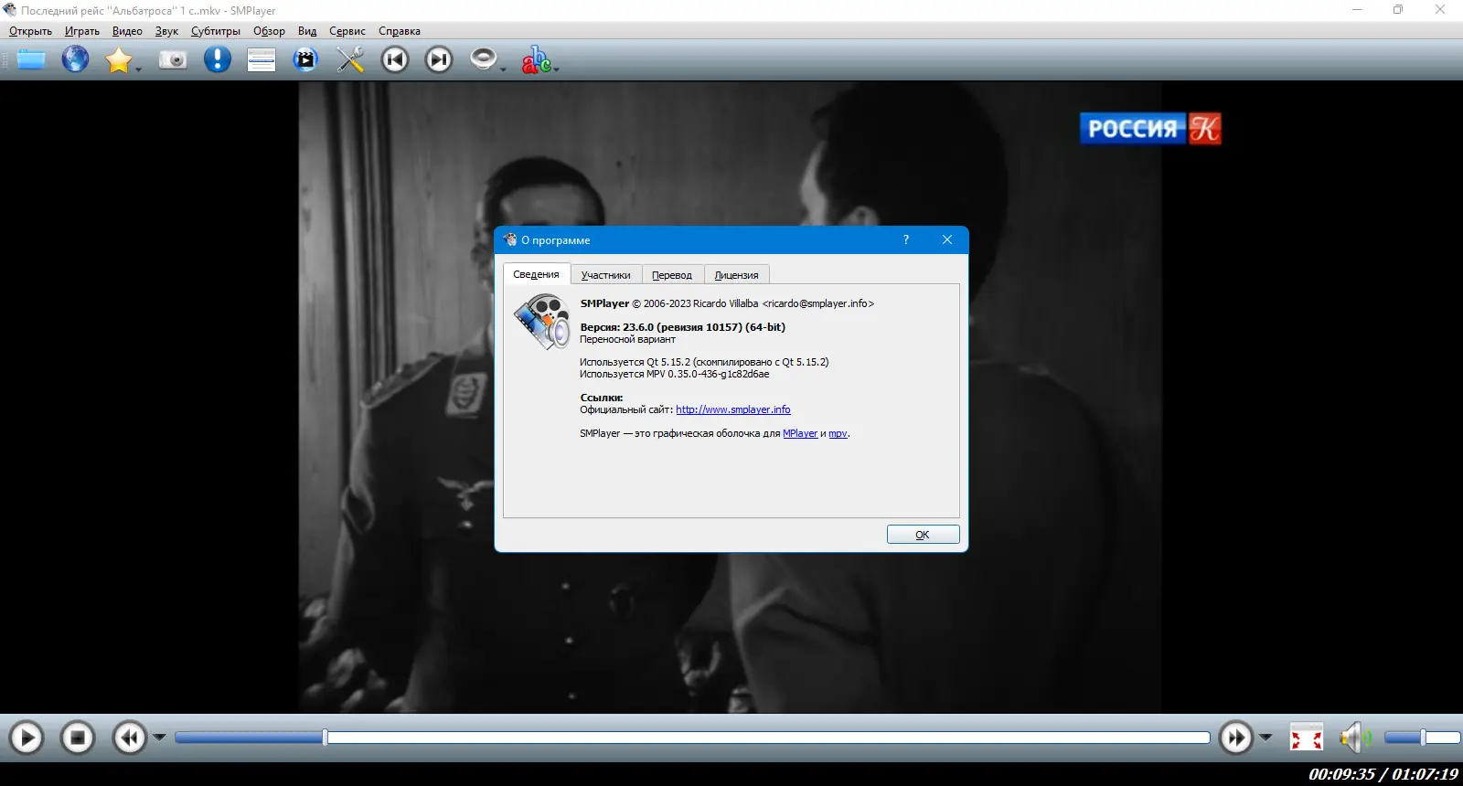The width and height of the screenshot is (1463, 786).
Task: Jump to the next playlist item
Action: 439,60
